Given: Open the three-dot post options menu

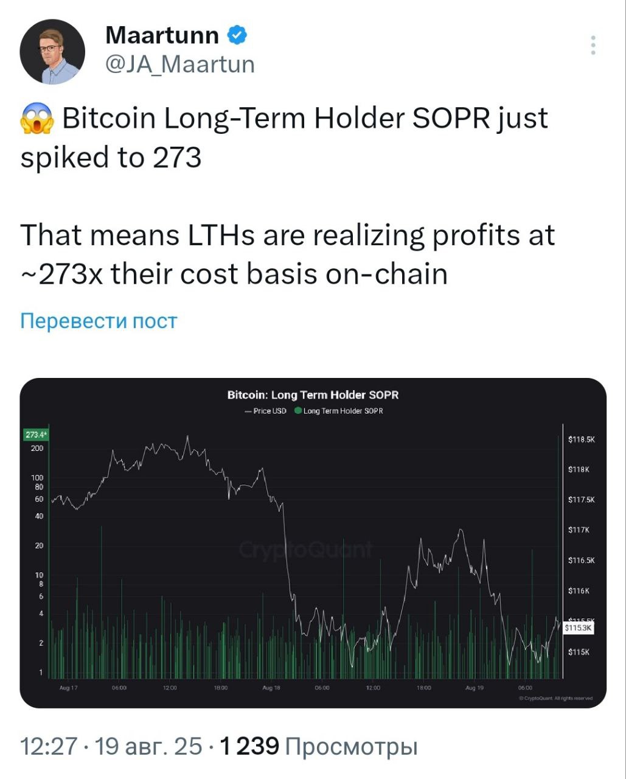Looking at the screenshot, I should click(593, 46).
